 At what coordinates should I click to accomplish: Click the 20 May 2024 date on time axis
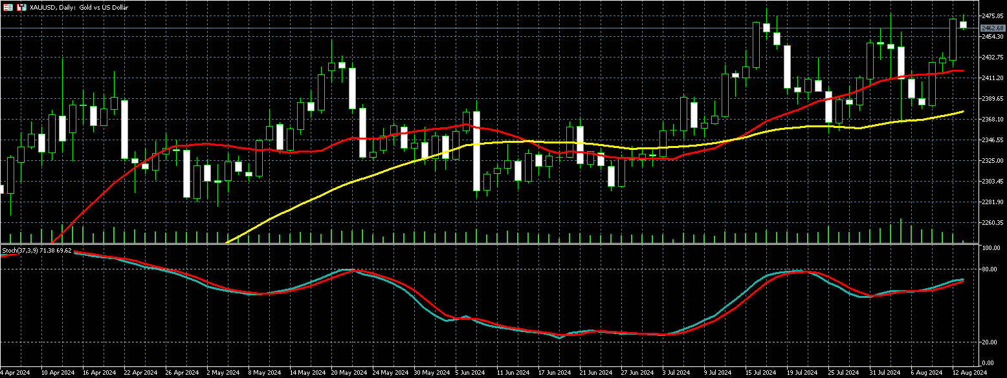tap(346, 373)
